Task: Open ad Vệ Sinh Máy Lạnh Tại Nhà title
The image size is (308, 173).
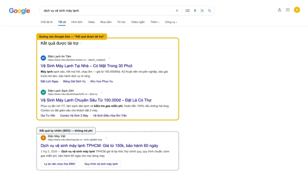Action: pyautogui.click(x=86, y=66)
